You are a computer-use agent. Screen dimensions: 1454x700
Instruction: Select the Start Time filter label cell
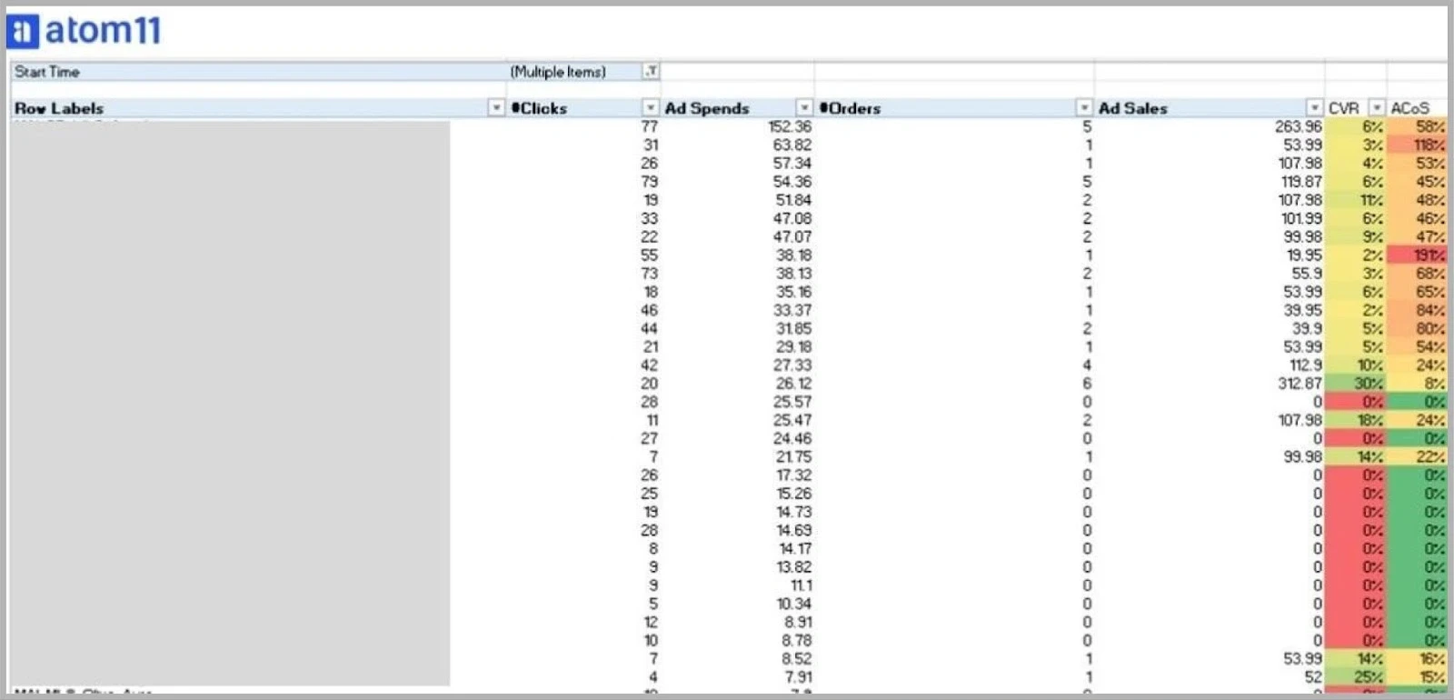(x=257, y=71)
